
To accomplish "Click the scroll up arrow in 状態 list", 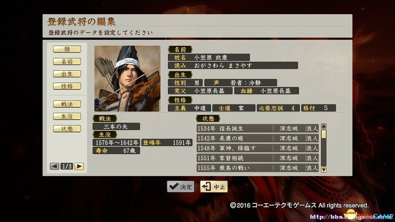I will click(324, 126).
